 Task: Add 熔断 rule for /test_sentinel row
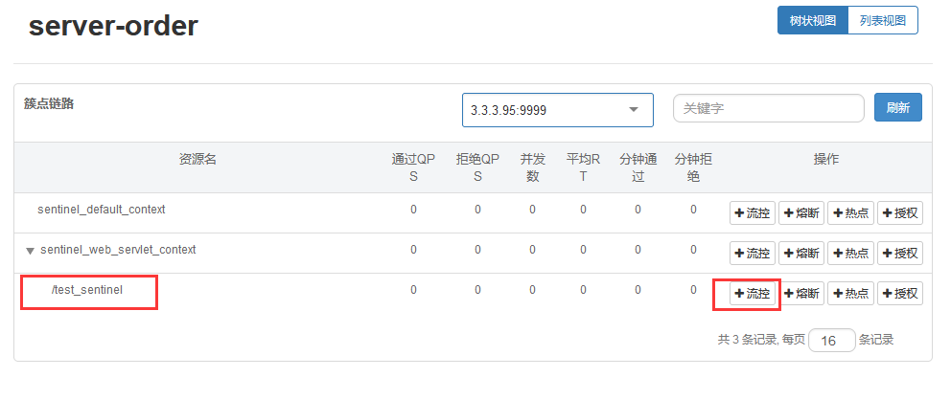tap(800, 294)
